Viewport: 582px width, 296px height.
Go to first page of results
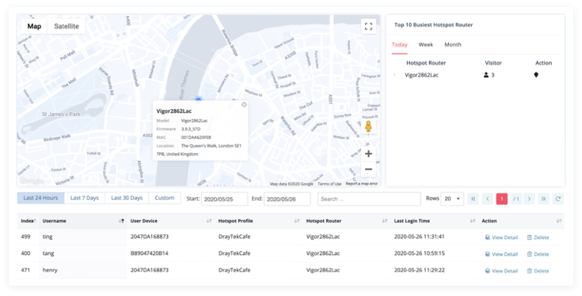tap(474, 199)
